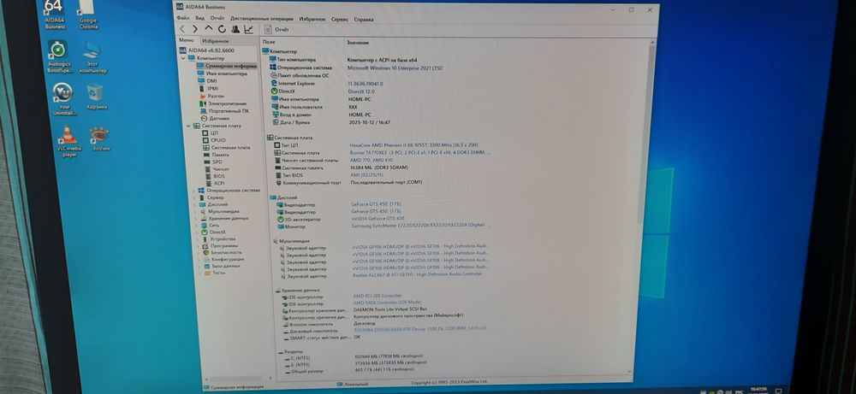Screen dimensions: 856x394
Task: Collapse the Системная плата tree branch
Action: coord(189,126)
